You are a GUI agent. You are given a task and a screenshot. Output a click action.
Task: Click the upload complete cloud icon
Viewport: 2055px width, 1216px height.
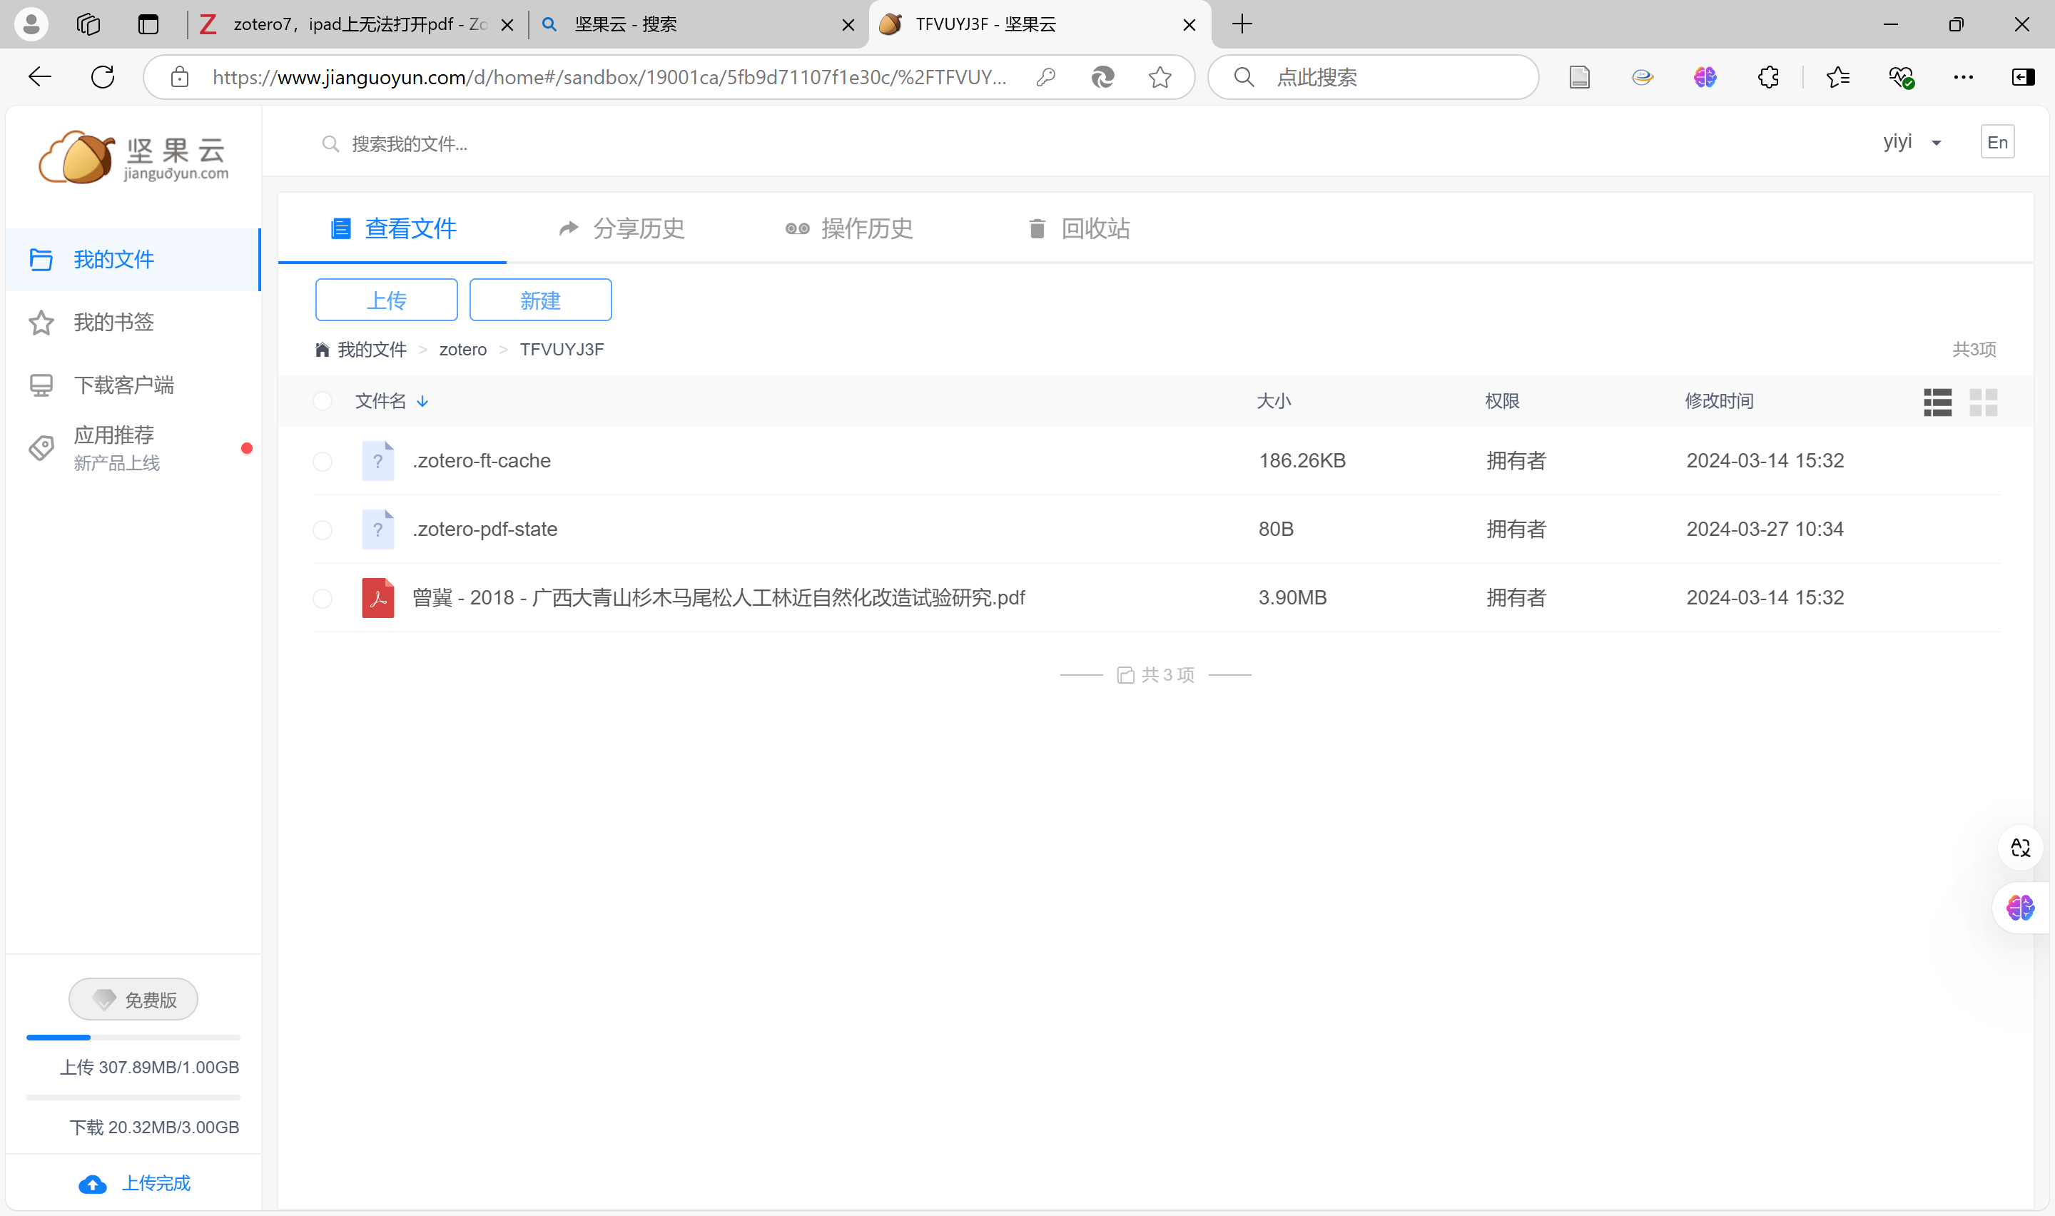pos(93,1184)
